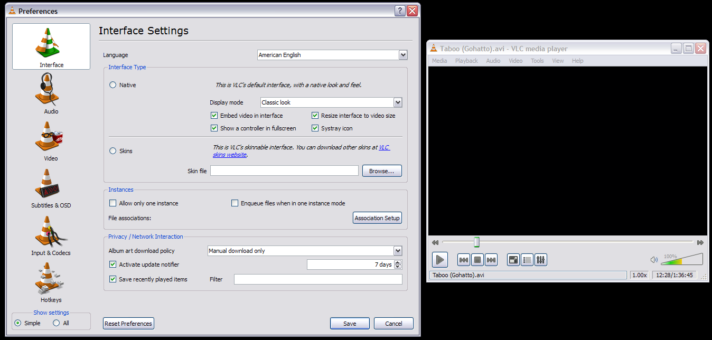Toggle Save recently played items
The image size is (712, 340).
tap(113, 279)
